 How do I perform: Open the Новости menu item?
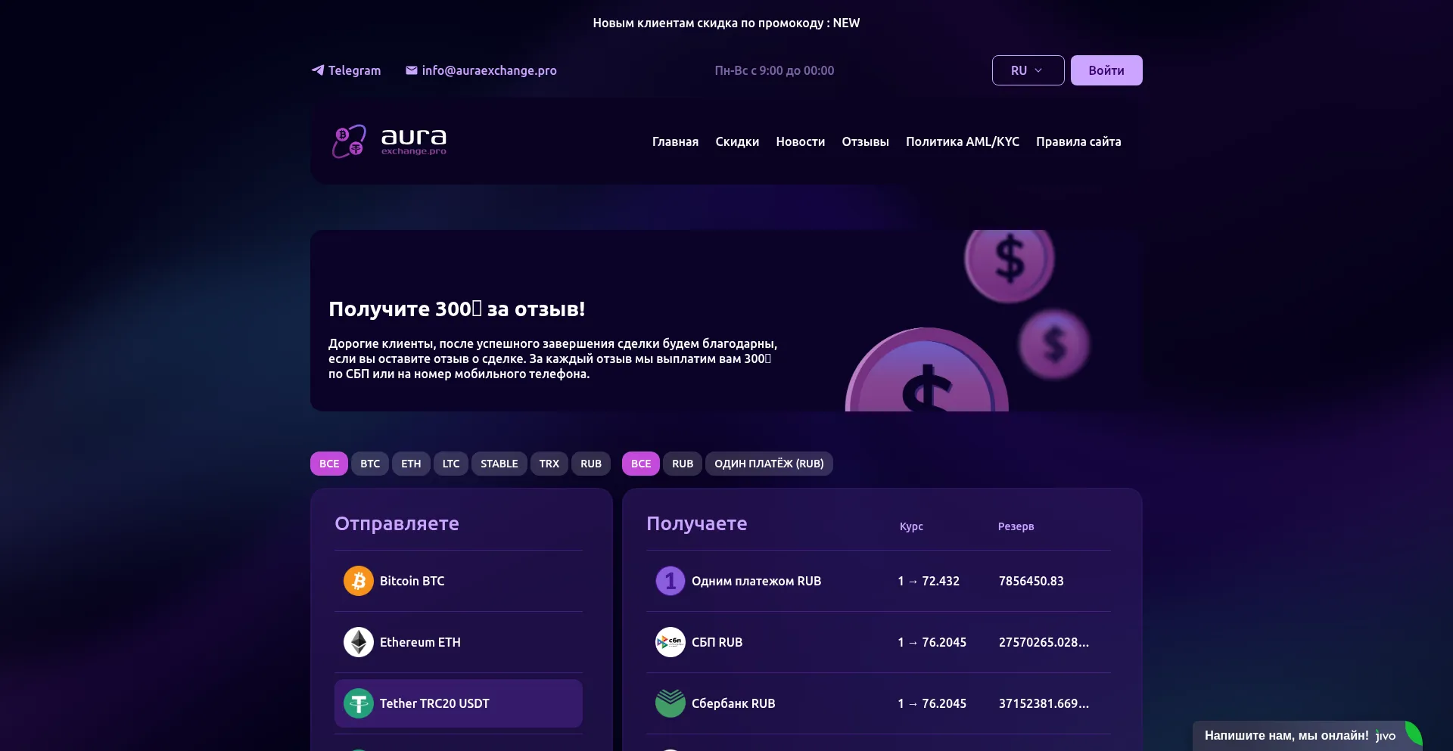(801, 141)
